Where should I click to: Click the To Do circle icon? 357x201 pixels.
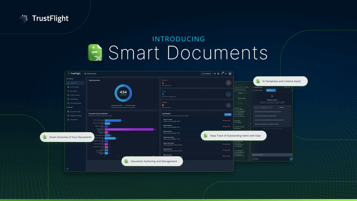228,94
